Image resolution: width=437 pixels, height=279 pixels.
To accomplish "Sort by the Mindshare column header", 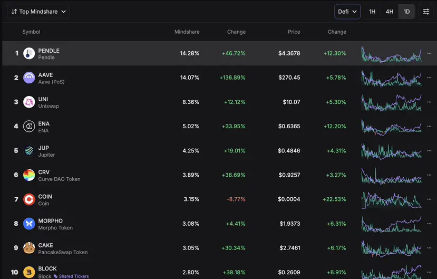I will pos(187,32).
